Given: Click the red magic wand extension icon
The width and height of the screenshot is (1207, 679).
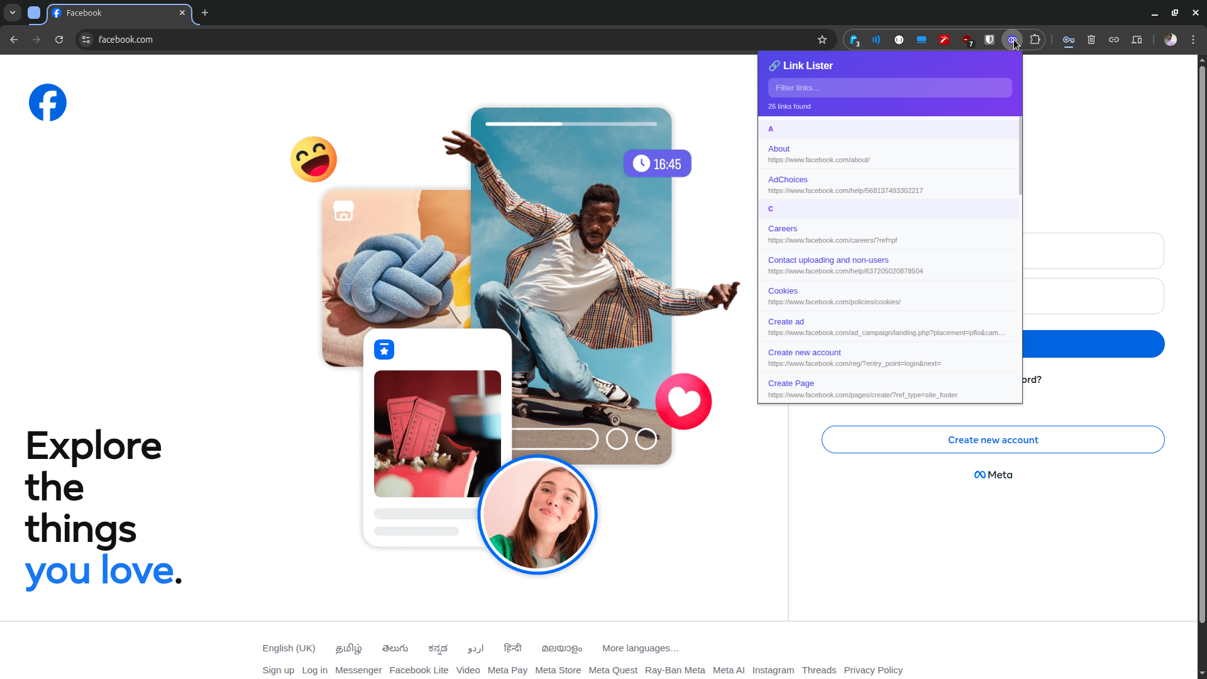Looking at the screenshot, I should 944,39.
